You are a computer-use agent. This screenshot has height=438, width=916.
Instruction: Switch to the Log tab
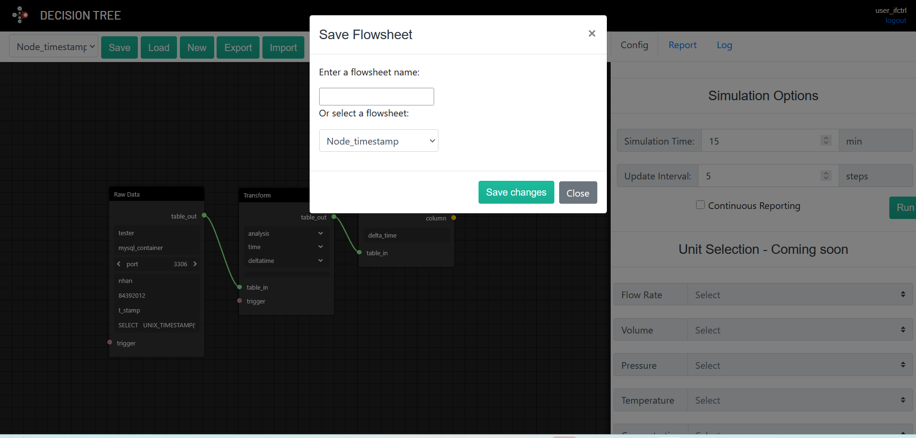click(x=724, y=45)
